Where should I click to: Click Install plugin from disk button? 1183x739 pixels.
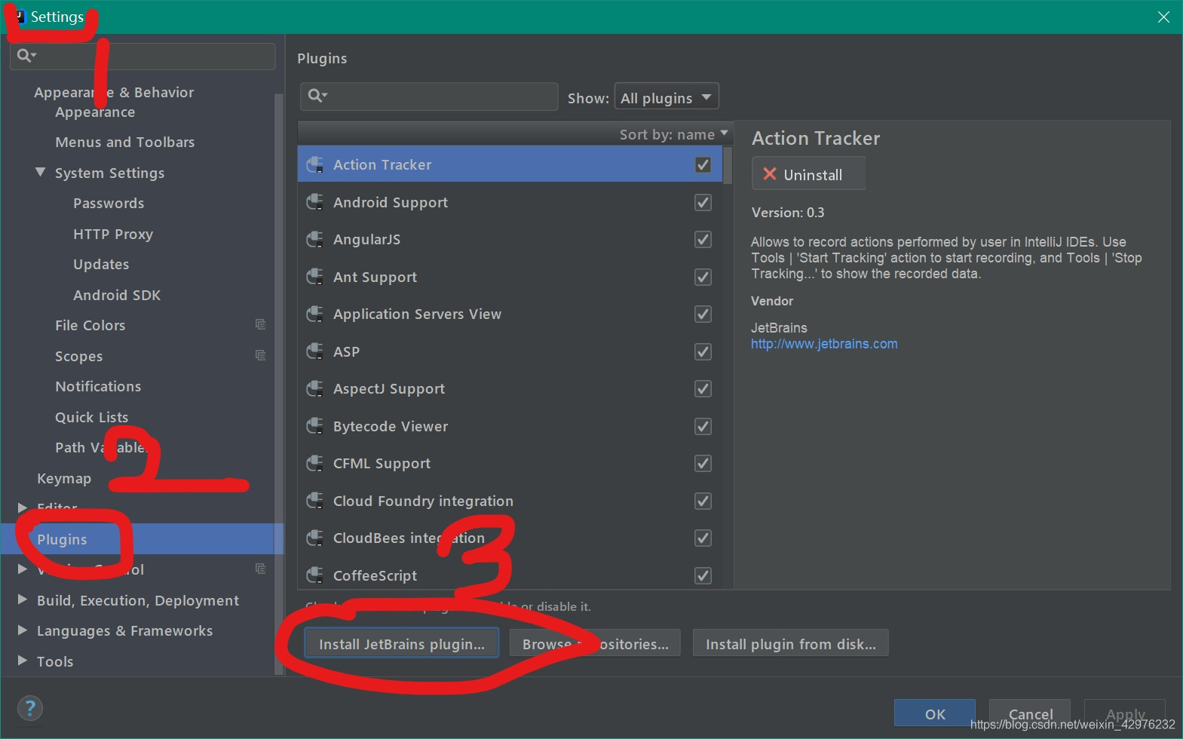[790, 643]
